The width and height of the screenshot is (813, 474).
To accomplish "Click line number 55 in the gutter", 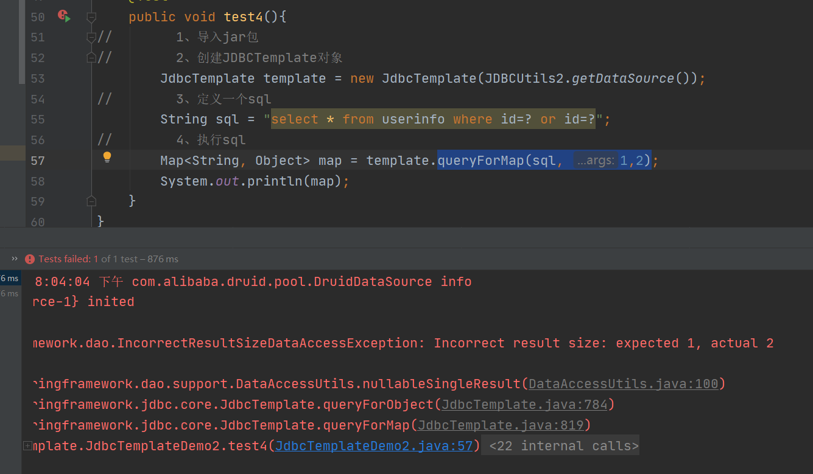I will pyautogui.click(x=37, y=119).
